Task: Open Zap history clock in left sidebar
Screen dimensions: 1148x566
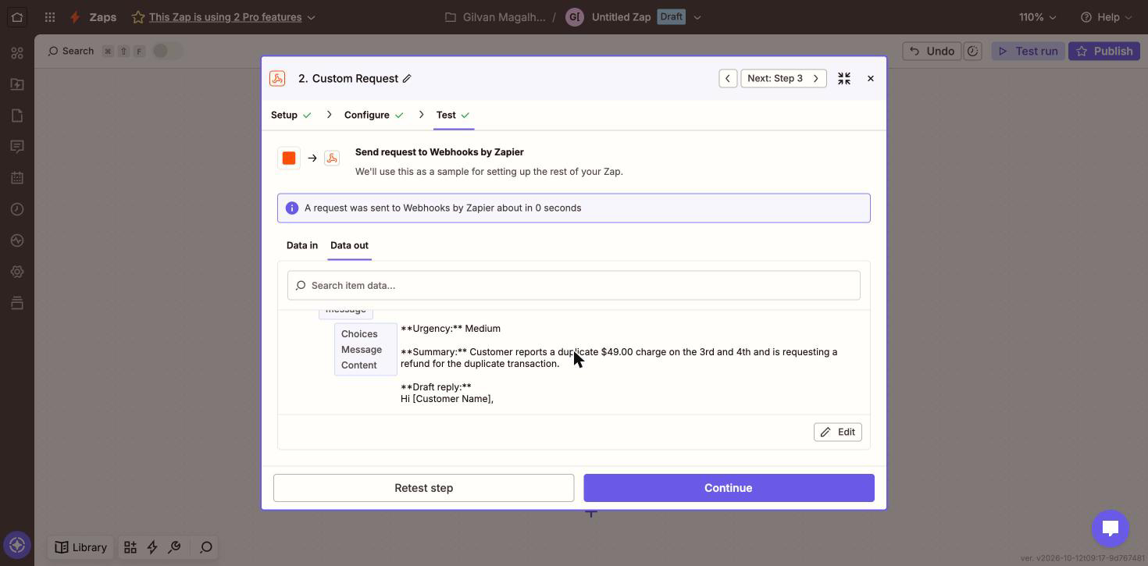Action: (17, 209)
